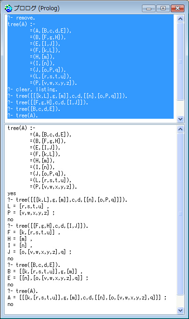The height and width of the screenshot is (319, 189).
Task: Click the '?- tree([B,c,d,E]).' line in the editor
Action: click(x=34, y=109)
